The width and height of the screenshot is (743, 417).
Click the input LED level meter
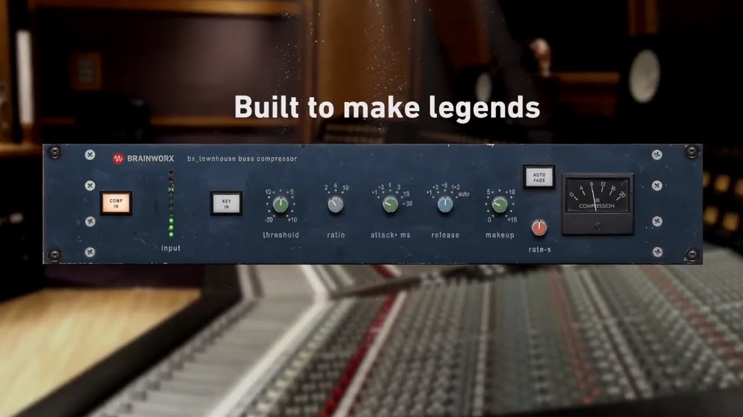click(x=171, y=204)
